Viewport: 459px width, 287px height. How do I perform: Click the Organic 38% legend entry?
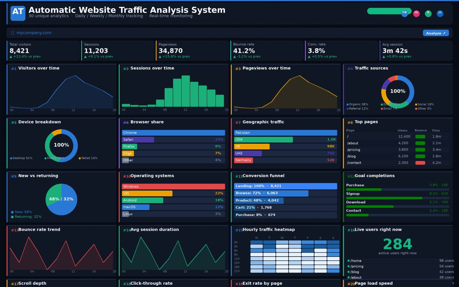(357, 104)
